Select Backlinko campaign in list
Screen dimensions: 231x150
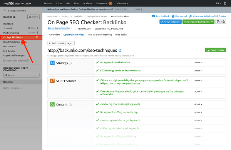21,82
